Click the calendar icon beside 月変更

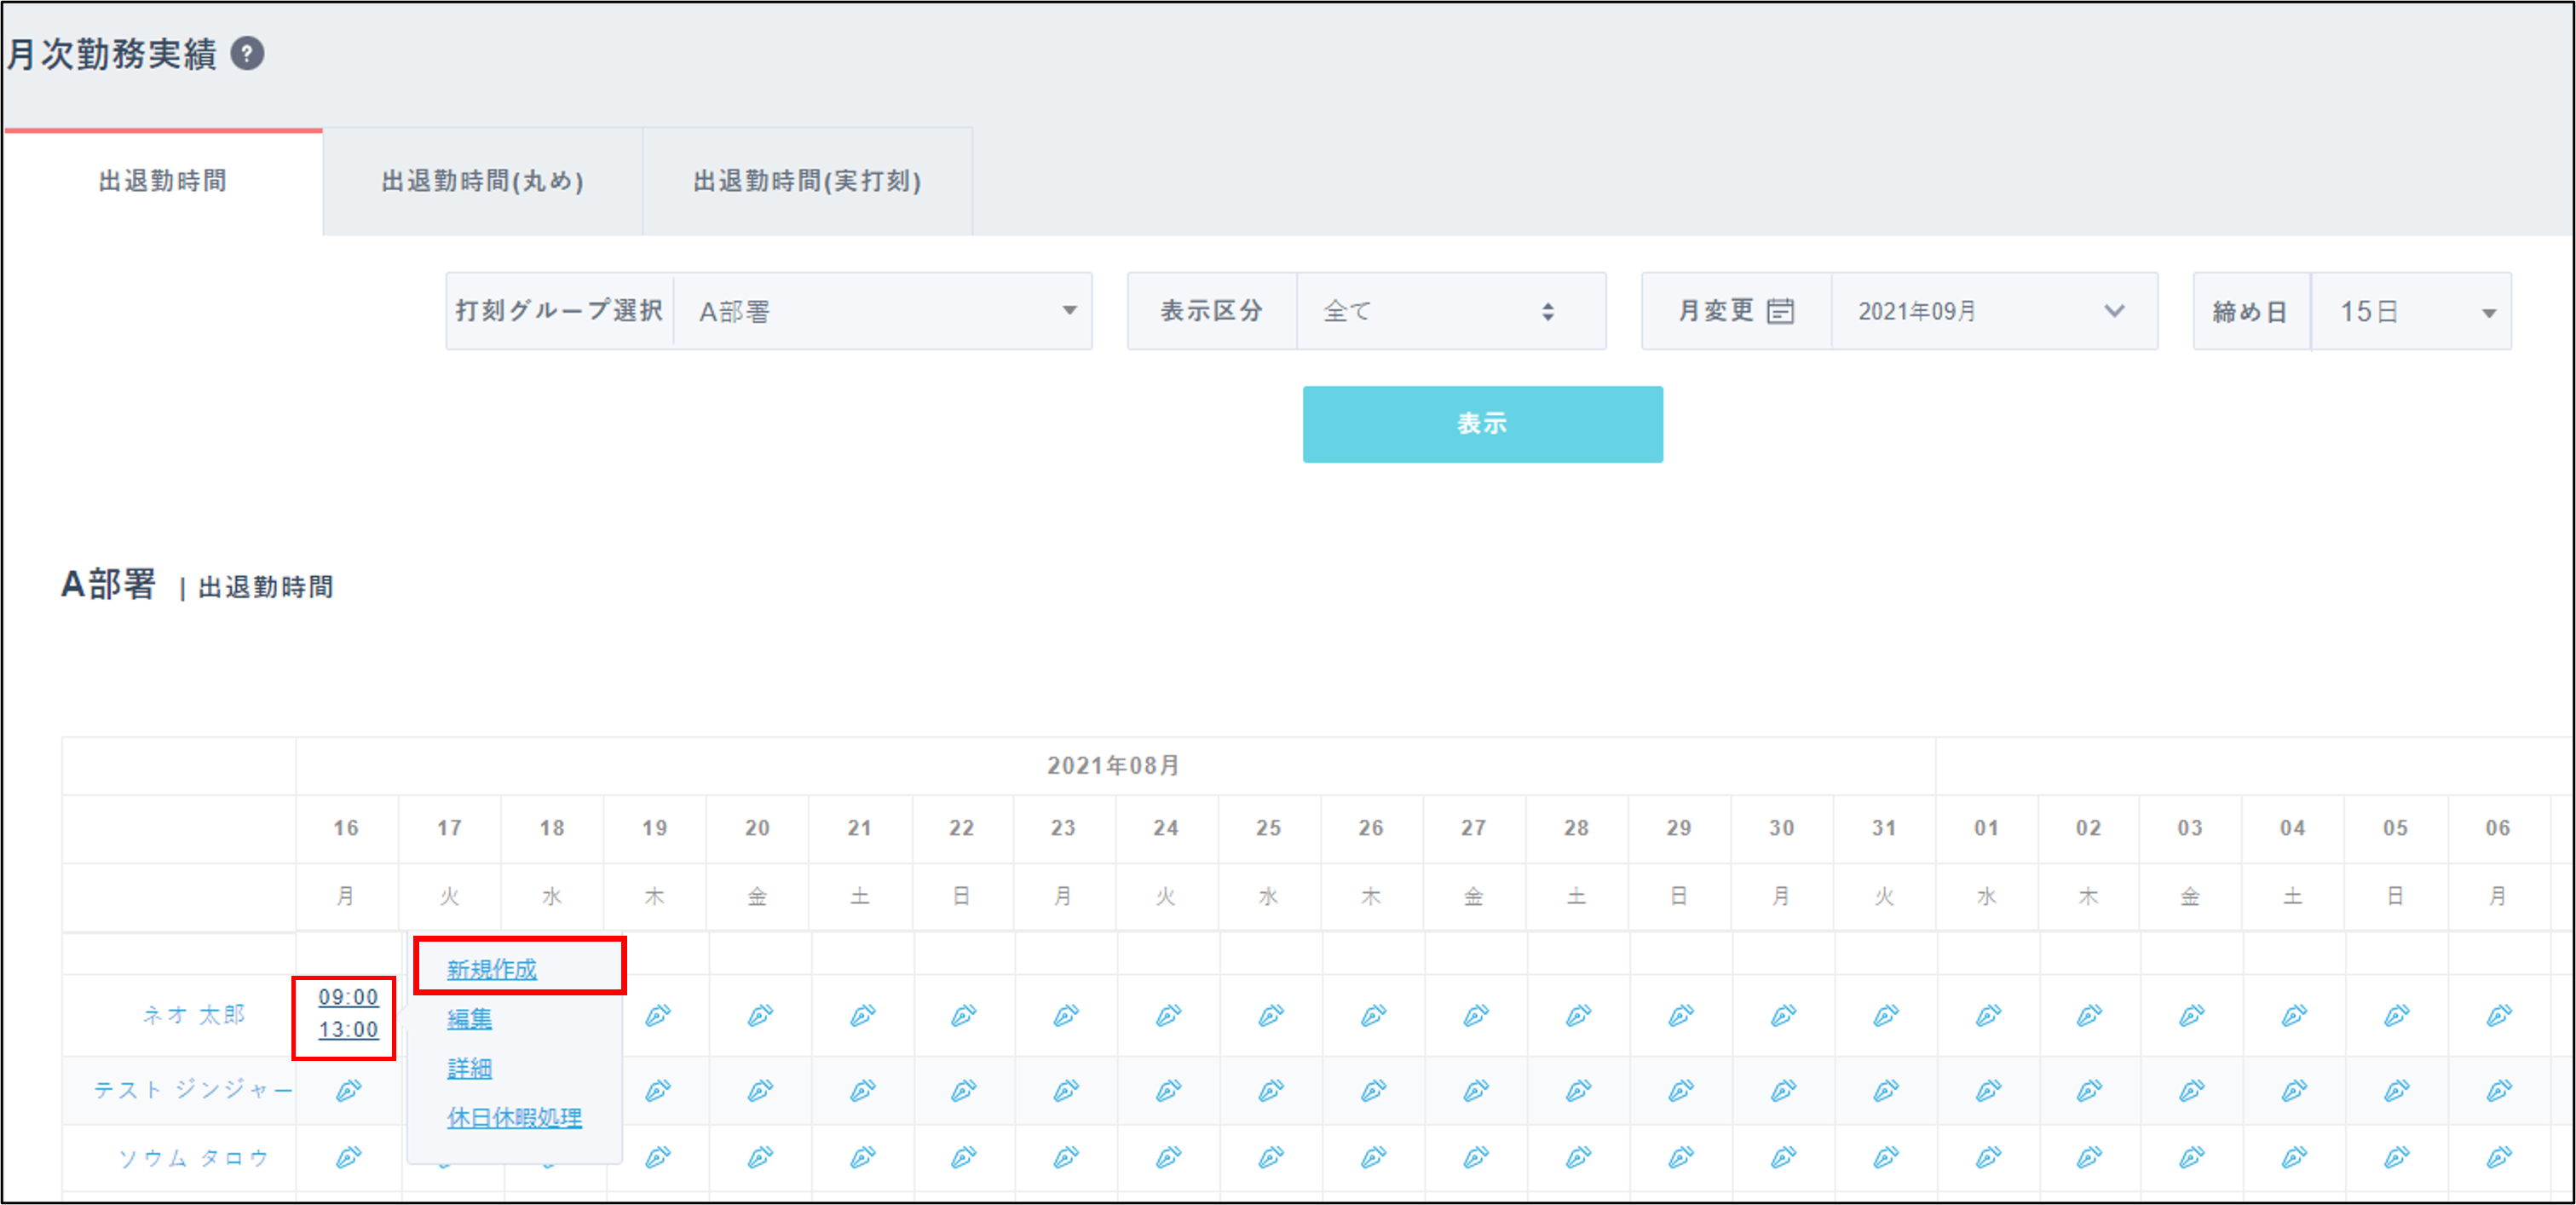coord(1780,311)
